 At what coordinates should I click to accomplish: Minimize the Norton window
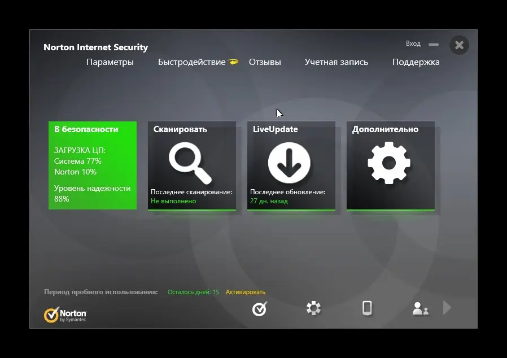point(434,44)
